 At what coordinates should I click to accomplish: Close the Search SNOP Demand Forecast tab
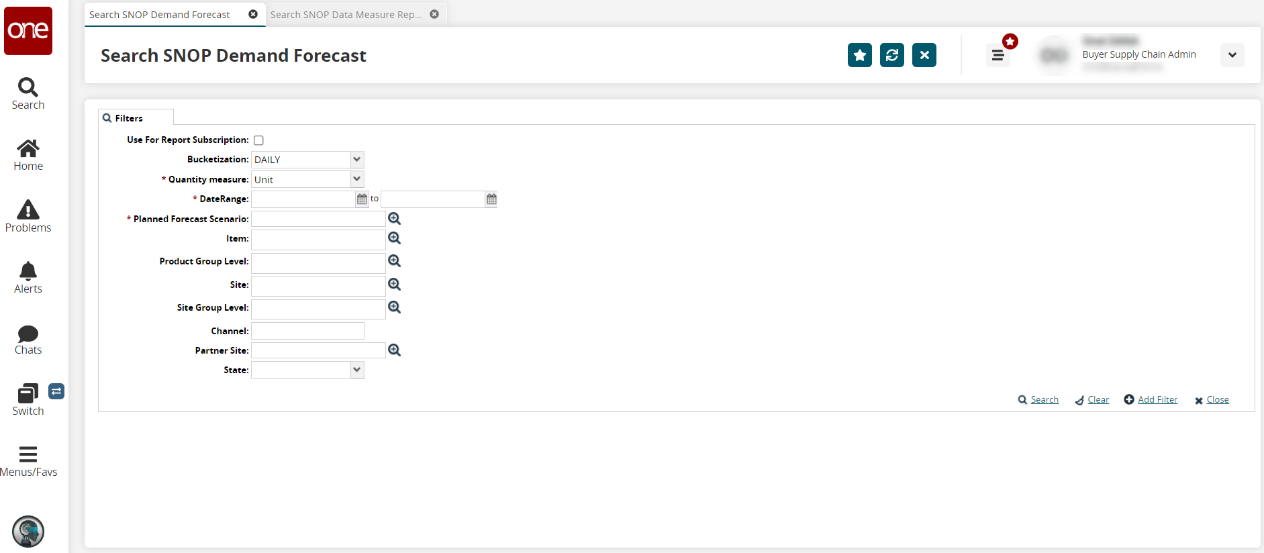coord(253,14)
